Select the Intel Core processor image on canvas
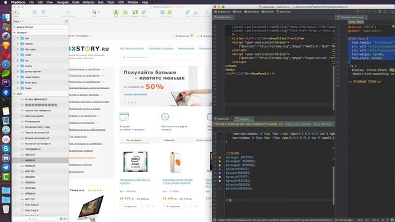Viewport: 395px width, 222px height. (136, 162)
